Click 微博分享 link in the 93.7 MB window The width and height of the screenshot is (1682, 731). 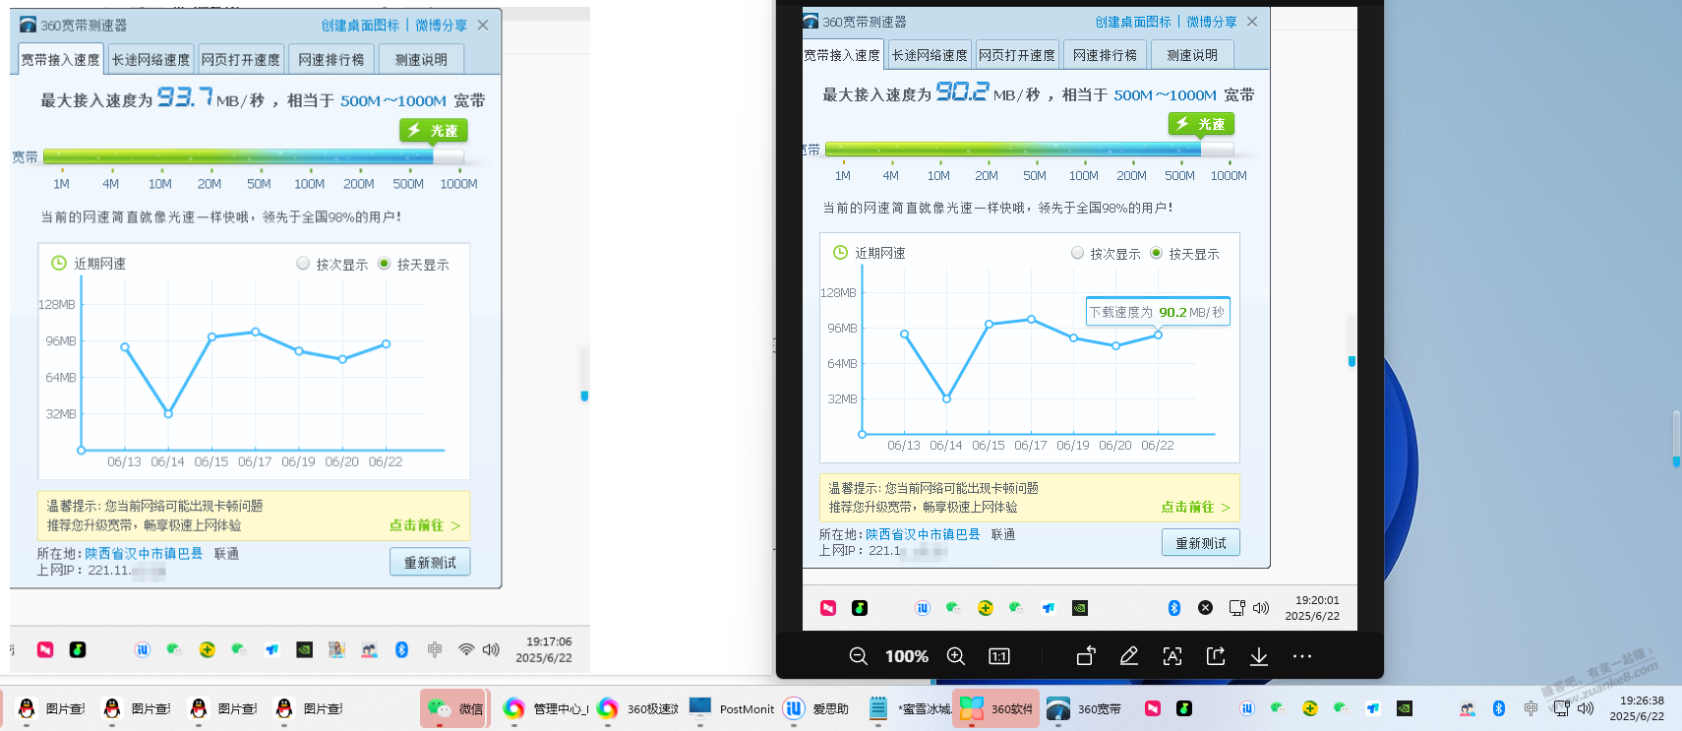tap(441, 26)
